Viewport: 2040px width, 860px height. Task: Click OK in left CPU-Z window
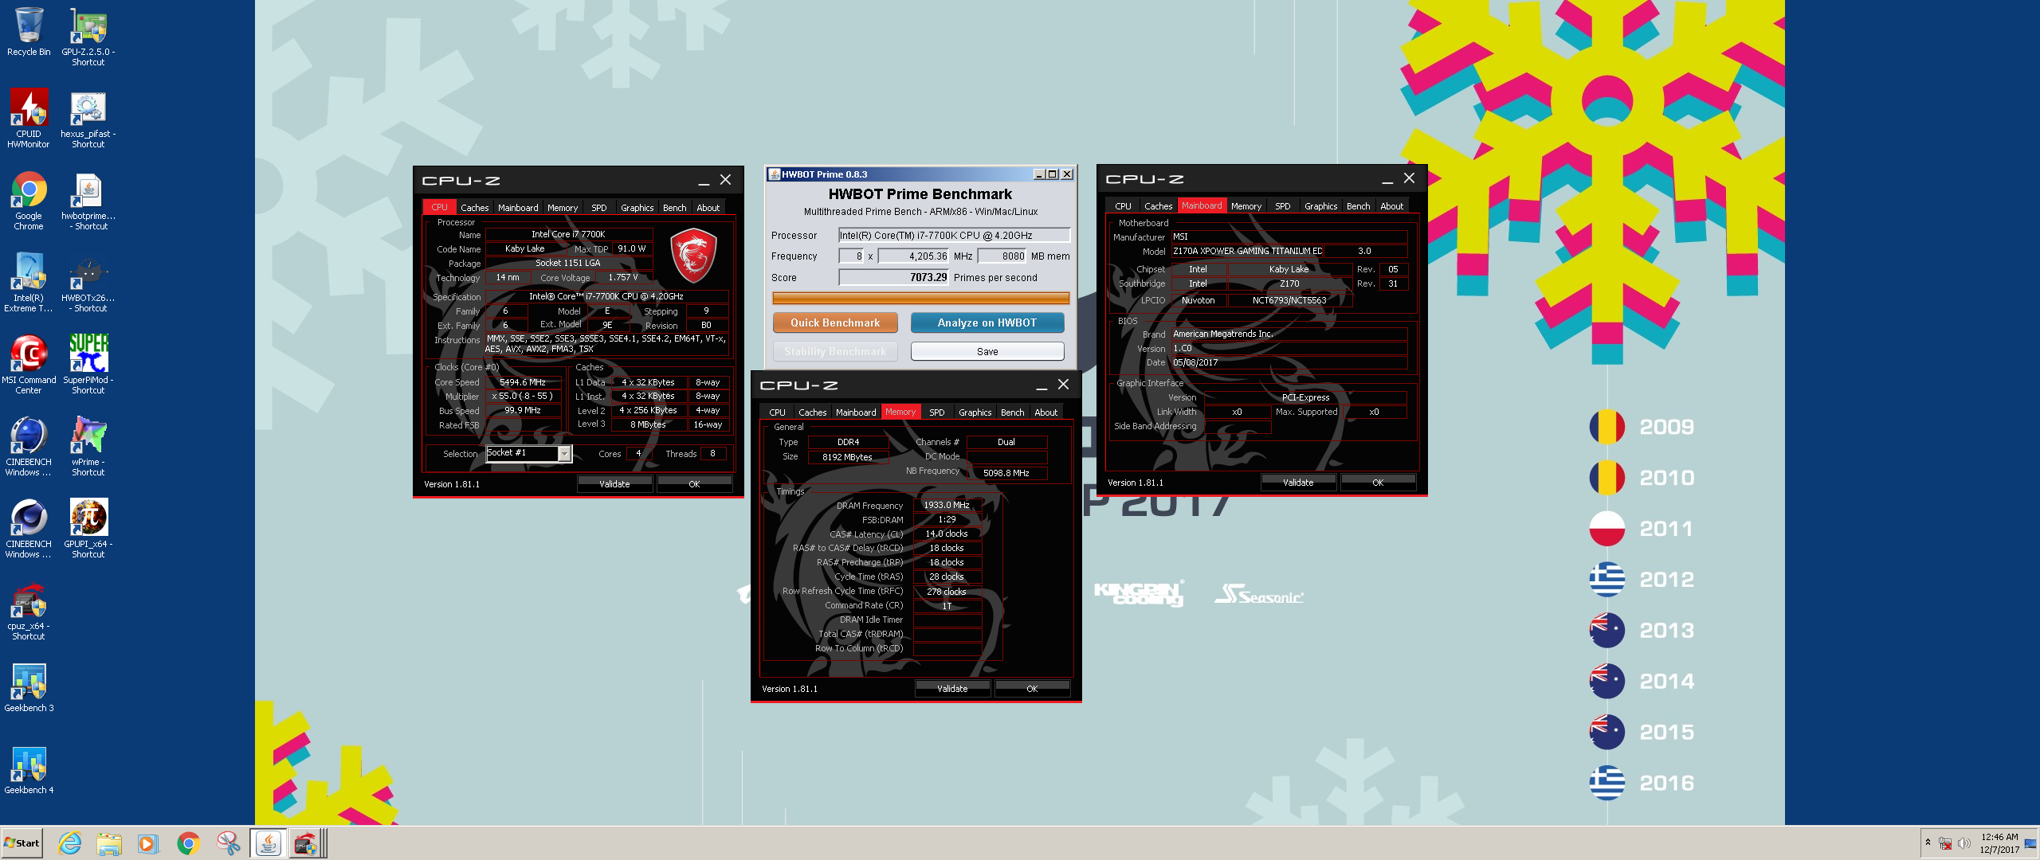point(694,484)
